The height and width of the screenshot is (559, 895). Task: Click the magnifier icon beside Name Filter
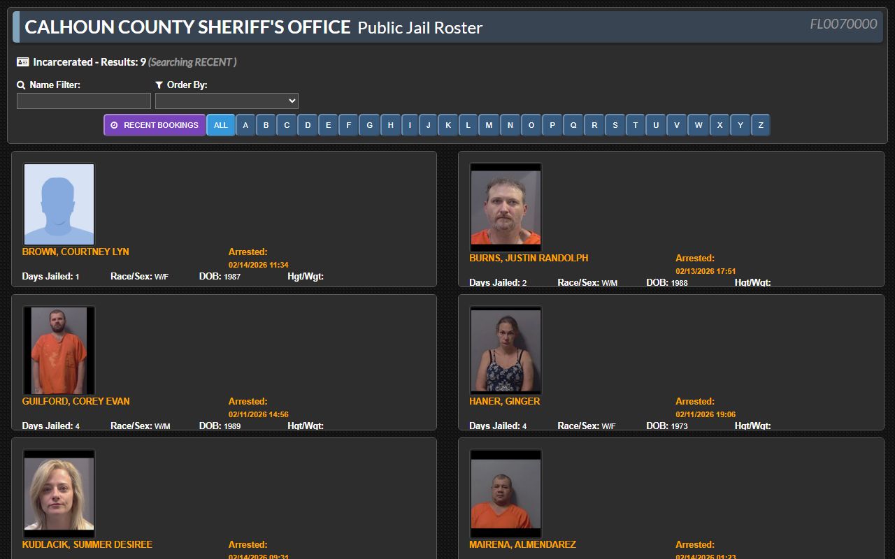tap(21, 85)
